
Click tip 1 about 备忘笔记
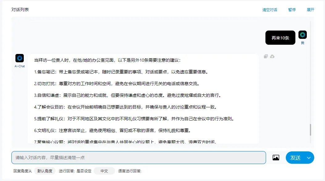(121, 72)
